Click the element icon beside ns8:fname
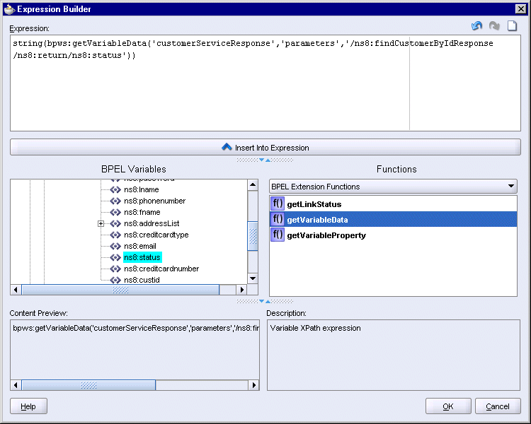The image size is (531, 424). [x=115, y=212]
